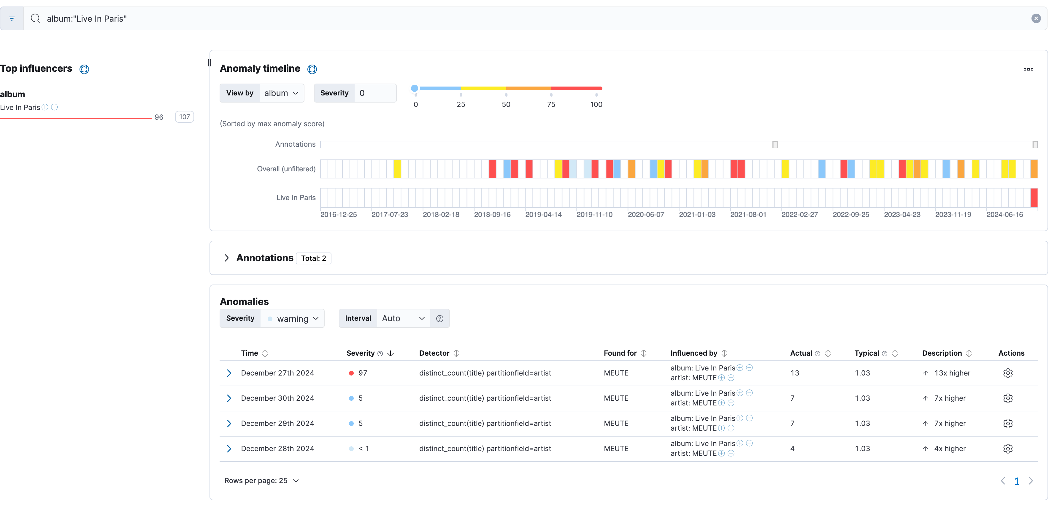Open Rows per page selector
Image resolution: width=1057 pixels, height=508 pixels.
261,481
